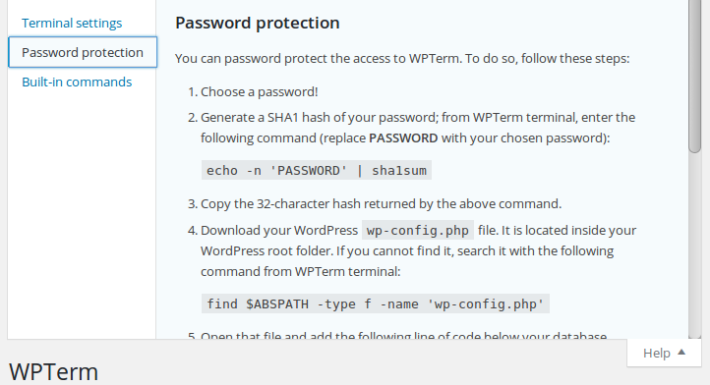Click 'PASSWORD' inside the echo command

pos(309,171)
